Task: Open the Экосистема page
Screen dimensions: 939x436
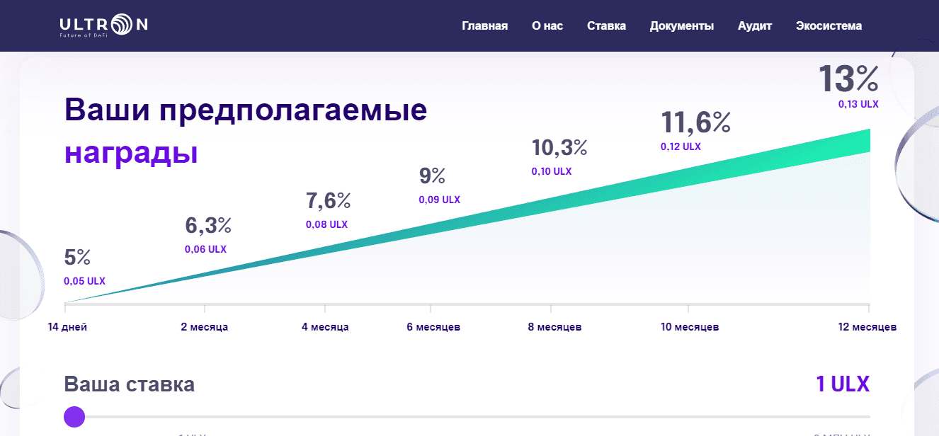Action: tap(829, 25)
